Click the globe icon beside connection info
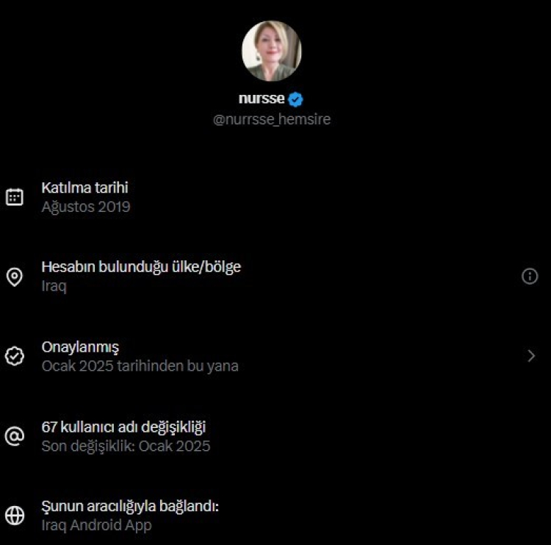 tap(15, 516)
